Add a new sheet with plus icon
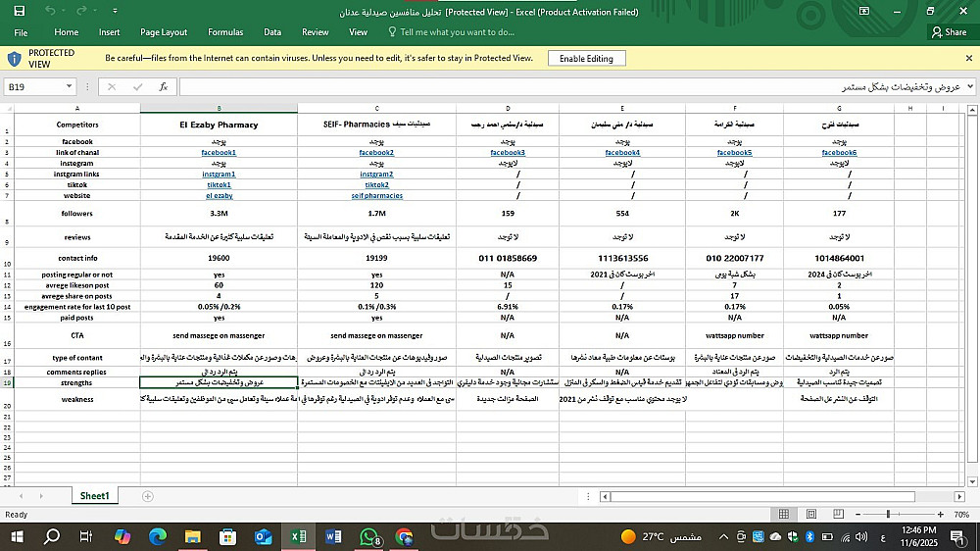Screen dimensions: 980x551 [148, 496]
